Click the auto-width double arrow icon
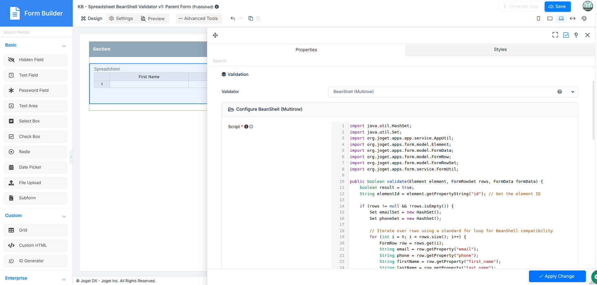This screenshot has width=597, height=285. click(573, 18)
